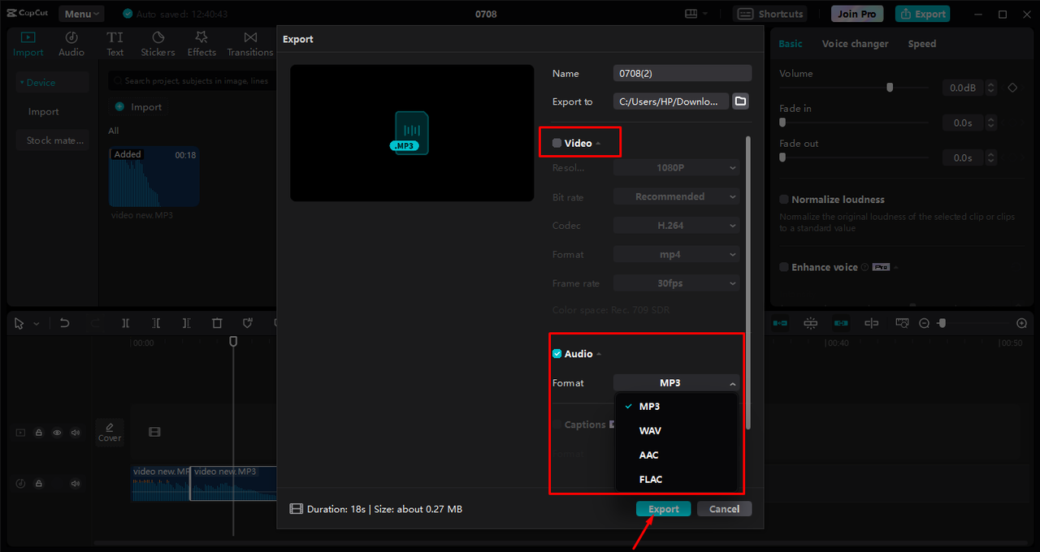
Task: Click the Fade in slider handle
Action: pyautogui.click(x=782, y=123)
